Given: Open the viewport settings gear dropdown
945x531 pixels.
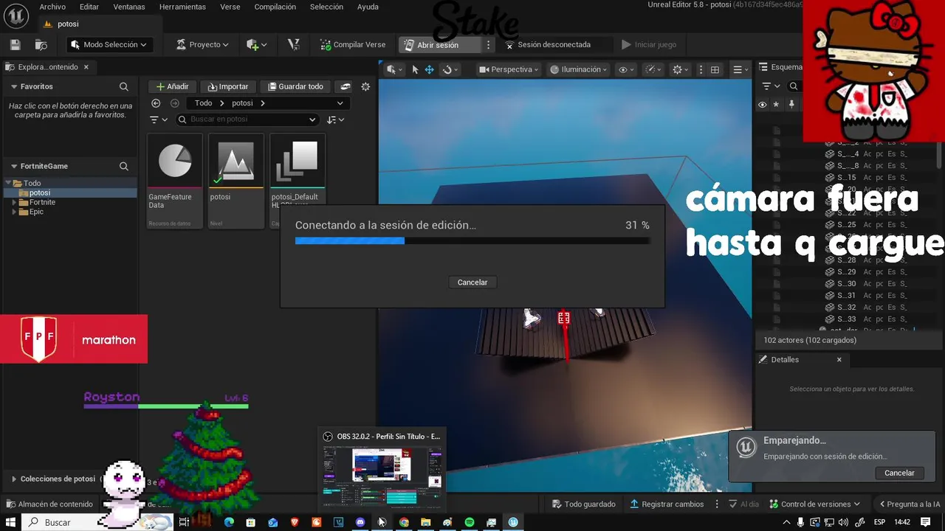Looking at the screenshot, I should 681,69.
